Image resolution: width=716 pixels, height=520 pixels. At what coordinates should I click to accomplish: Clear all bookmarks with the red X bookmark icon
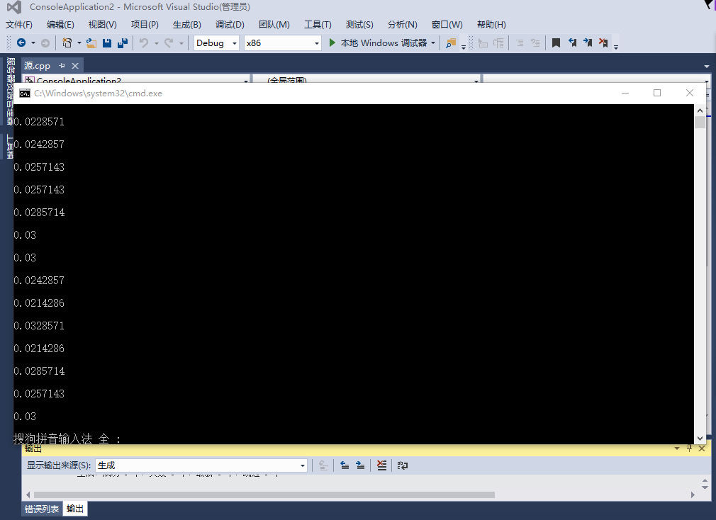pos(603,43)
